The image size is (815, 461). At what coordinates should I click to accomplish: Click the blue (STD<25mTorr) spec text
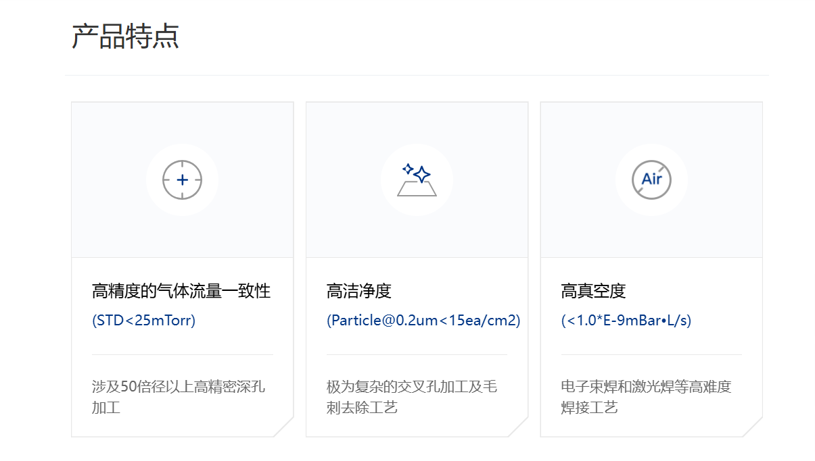click(x=143, y=321)
